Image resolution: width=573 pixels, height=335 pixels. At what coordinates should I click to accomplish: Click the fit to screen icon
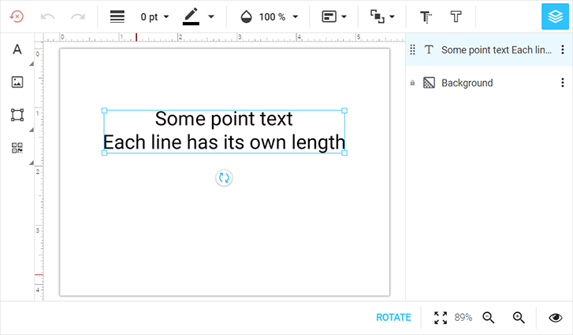coord(441,318)
